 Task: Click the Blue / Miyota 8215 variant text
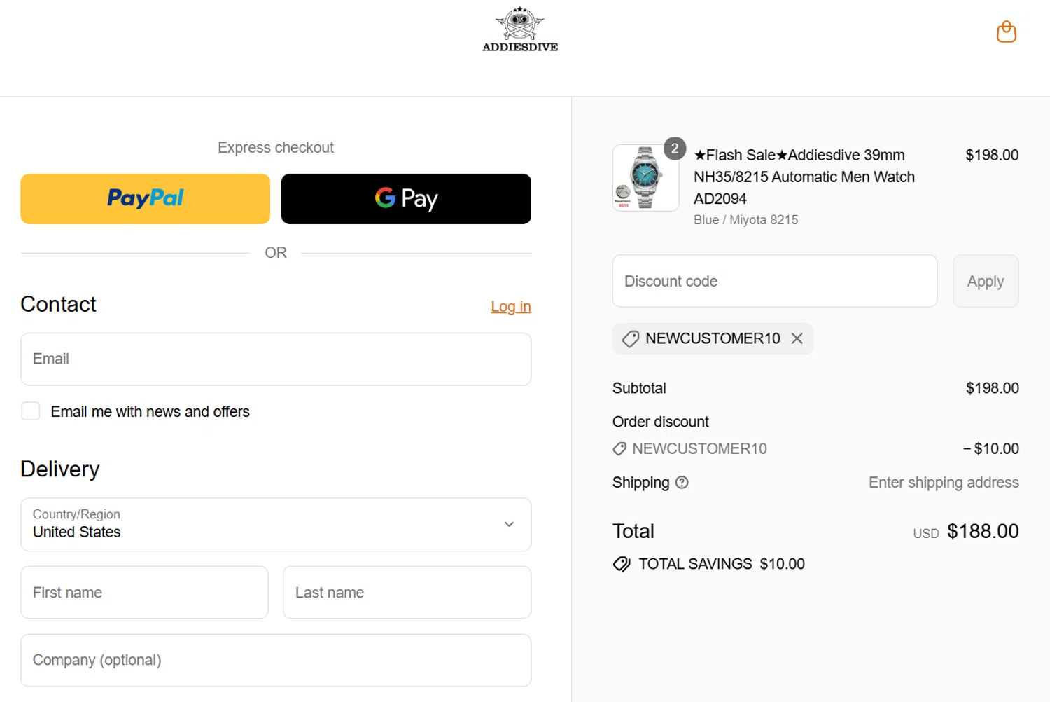point(745,219)
